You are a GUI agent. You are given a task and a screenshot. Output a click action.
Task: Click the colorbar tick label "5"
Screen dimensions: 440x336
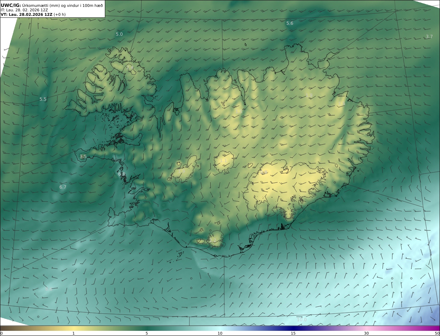147,333
